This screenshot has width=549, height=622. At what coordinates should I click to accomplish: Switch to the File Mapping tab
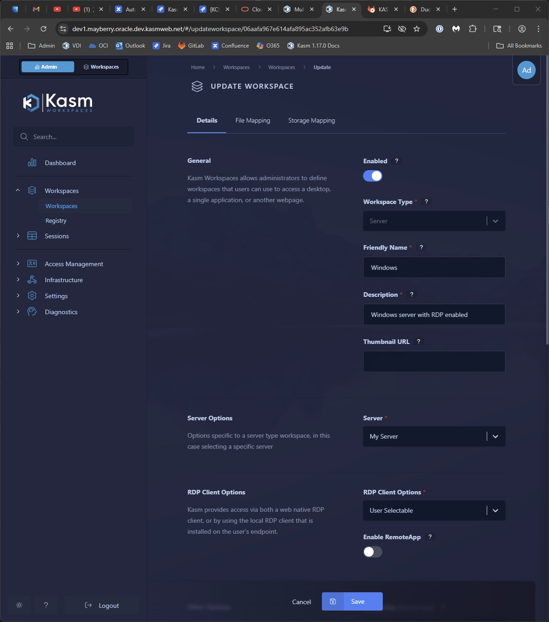(253, 120)
